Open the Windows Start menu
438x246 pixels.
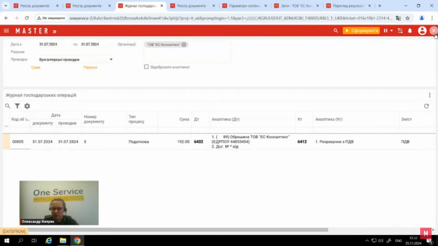click(x=7, y=241)
